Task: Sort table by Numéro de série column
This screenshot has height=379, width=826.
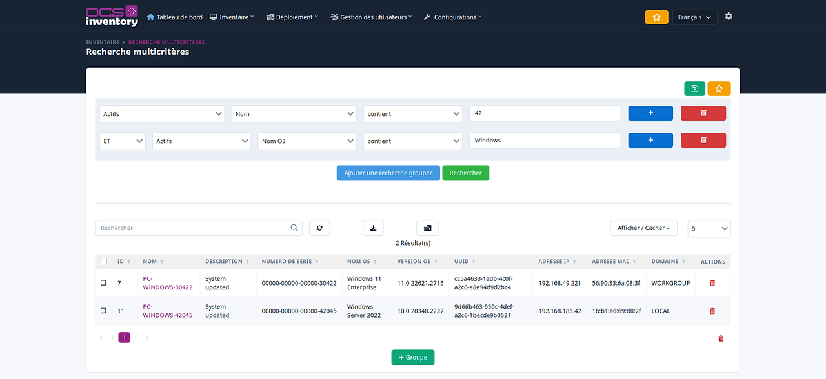Action: tap(290, 262)
